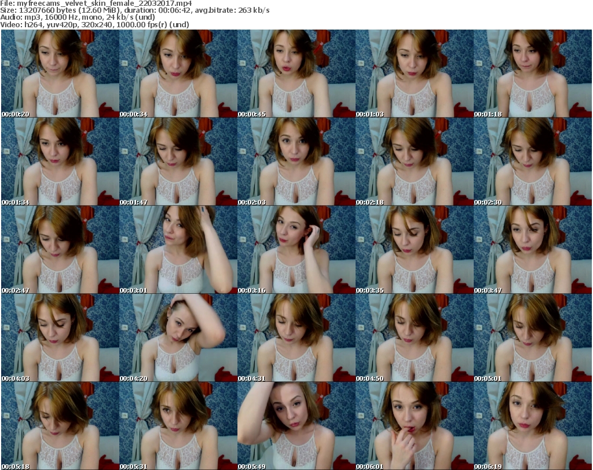Select the frame at 00:01:03
The image size is (593, 470).
(x=415, y=74)
